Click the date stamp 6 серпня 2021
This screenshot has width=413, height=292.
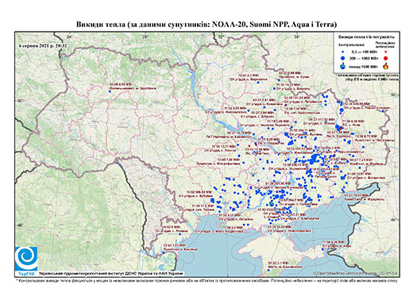coord(43,45)
